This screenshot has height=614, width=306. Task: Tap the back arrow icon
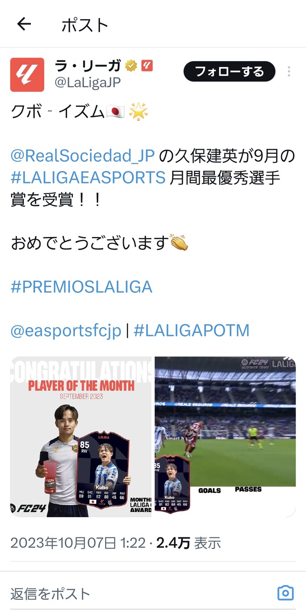(x=24, y=24)
